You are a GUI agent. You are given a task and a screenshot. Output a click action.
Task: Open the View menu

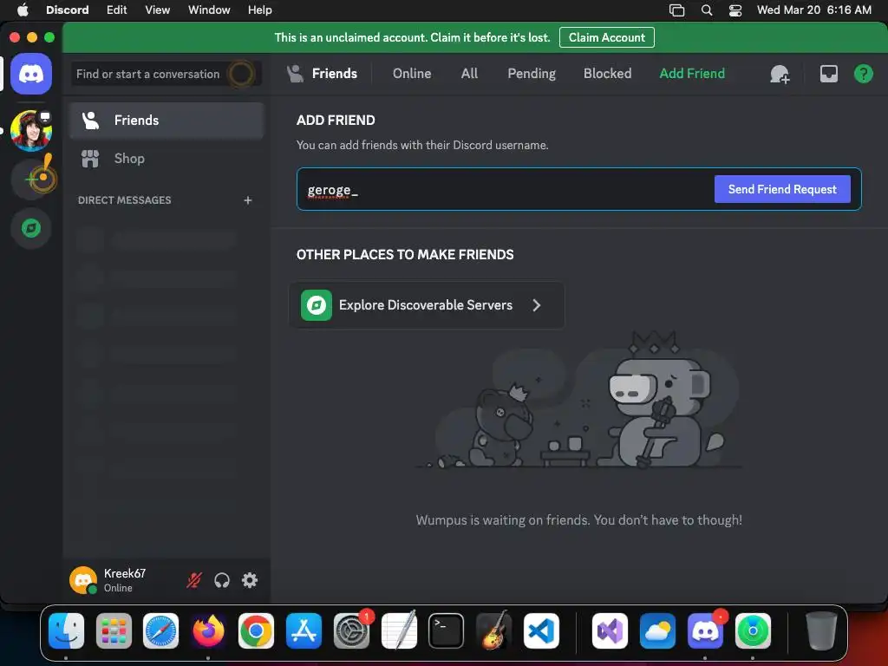[158, 10]
